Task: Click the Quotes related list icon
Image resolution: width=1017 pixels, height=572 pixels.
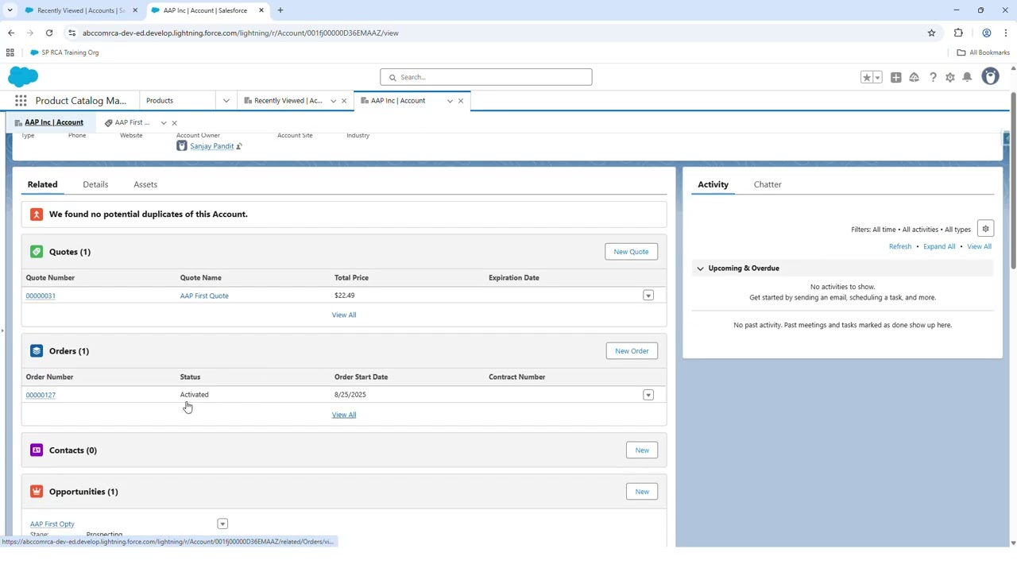Action: coord(37,252)
